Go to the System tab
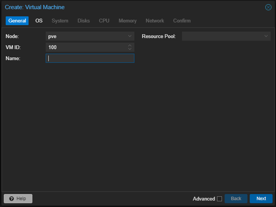Screen dimensions: 276x207 [60, 21]
